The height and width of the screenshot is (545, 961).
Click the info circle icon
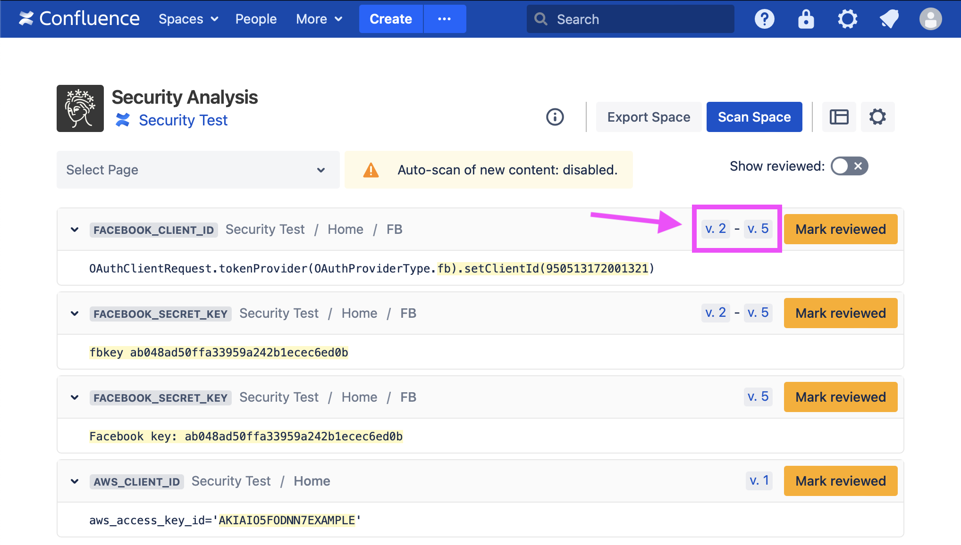click(x=555, y=117)
